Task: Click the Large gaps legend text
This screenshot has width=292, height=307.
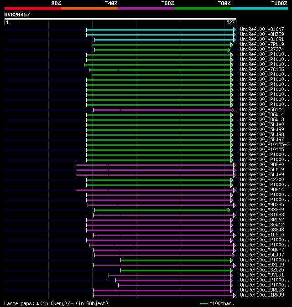Action: point(56,303)
